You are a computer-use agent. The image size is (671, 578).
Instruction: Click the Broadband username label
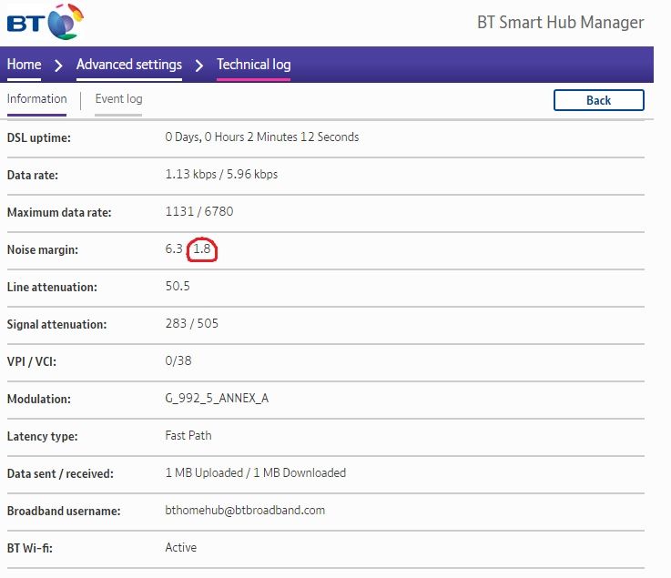point(64,511)
